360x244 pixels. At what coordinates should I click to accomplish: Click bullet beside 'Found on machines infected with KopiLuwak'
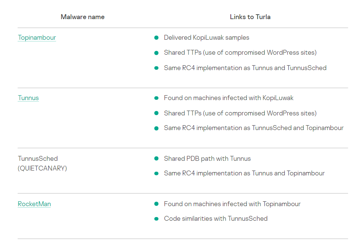click(157, 98)
